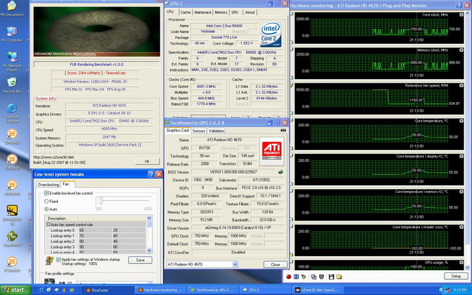The image size is (472, 295).
Task: Switch to the Sensors tab in GPU-Z
Action: tap(199, 131)
